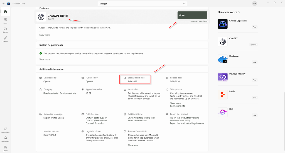Open the GitHub Copilot CLI app icon
Image resolution: width=285 pixels, height=153 pixels.
click(x=223, y=24)
